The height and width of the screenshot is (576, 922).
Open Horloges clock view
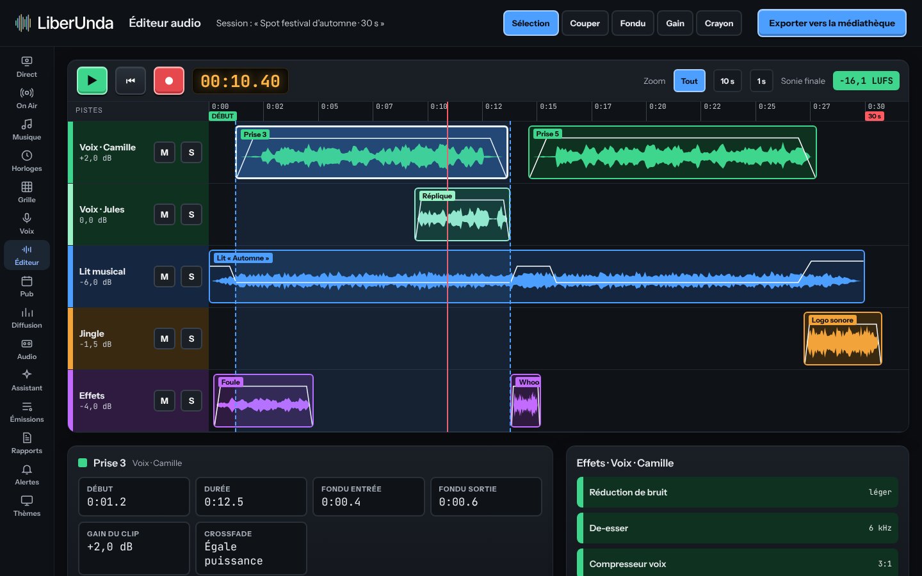27,161
